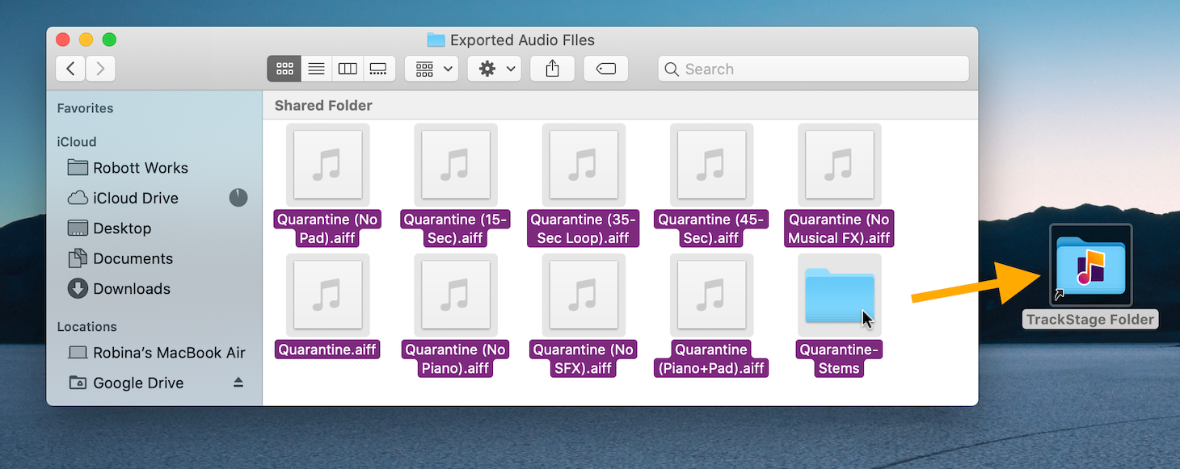Image resolution: width=1180 pixels, height=469 pixels.
Task: Click the iCloud sidebar heading
Action: click(x=76, y=141)
